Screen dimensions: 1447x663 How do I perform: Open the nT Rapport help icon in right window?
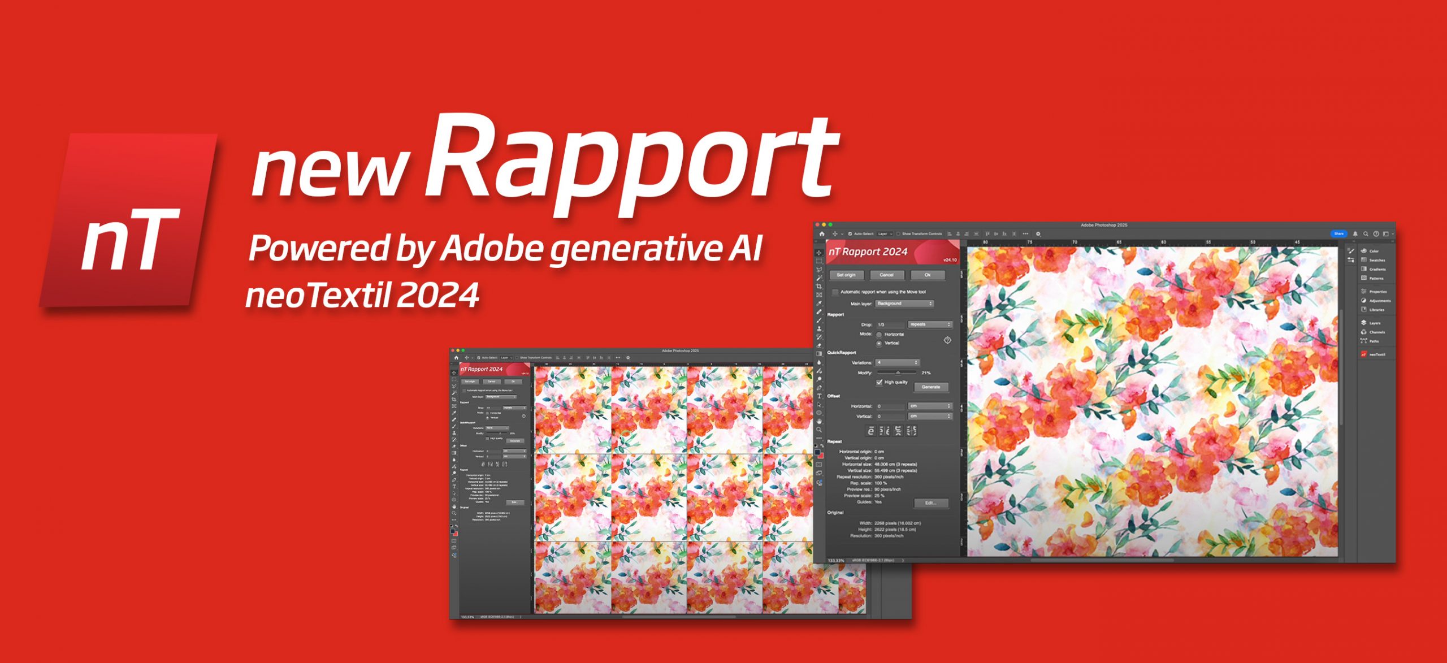tap(947, 340)
